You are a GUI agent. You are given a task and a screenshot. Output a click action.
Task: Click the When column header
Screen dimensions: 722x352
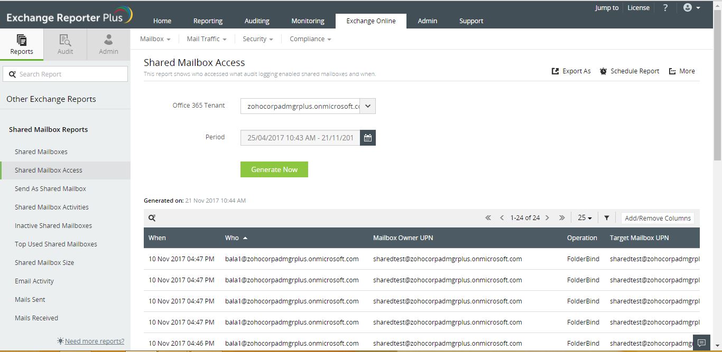point(157,238)
